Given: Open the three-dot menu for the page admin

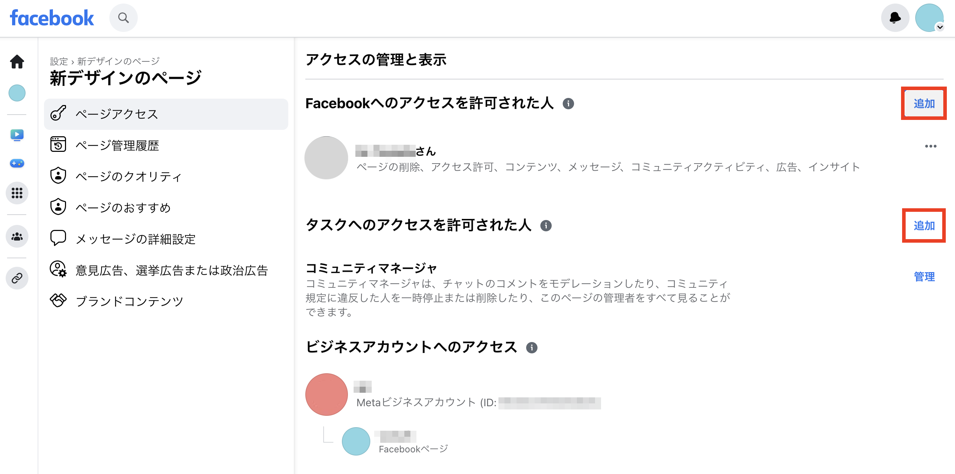Looking at the screenshot, I should pyautogui.click(x=930, y=146).
